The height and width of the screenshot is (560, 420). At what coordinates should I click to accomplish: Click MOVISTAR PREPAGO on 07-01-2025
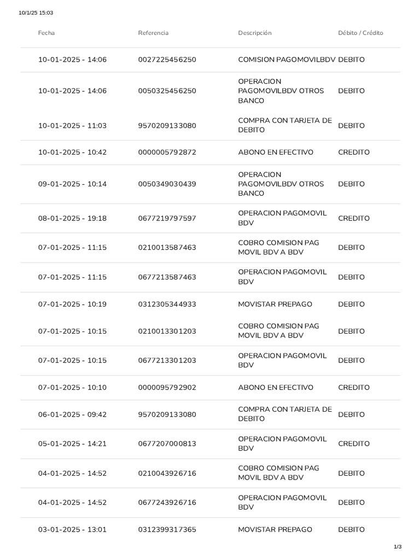coord(275,304)
